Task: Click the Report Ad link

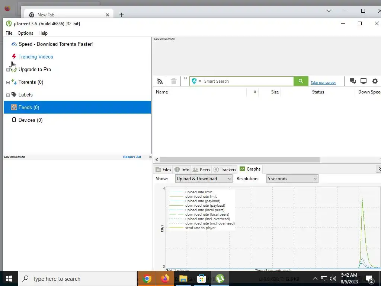Action: 132,157
